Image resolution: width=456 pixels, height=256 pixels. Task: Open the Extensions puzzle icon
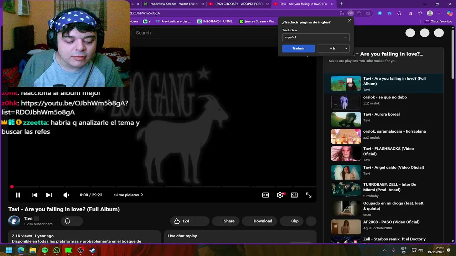click(399, 13)
